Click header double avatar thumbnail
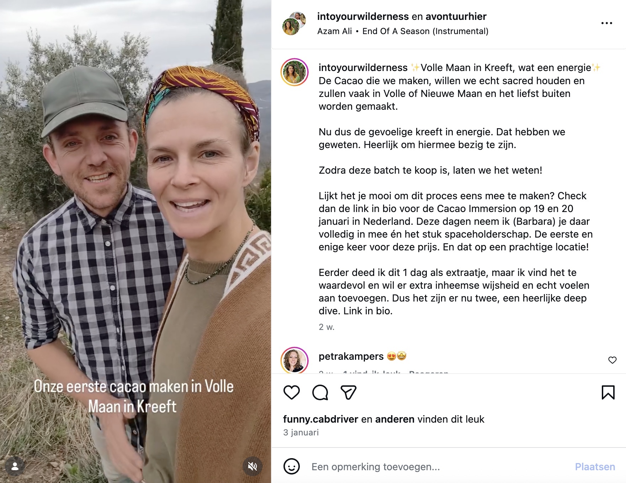Image resolution: width=626 pixels, height=483 pixels. pyautogui.click(x=294, y=23)
